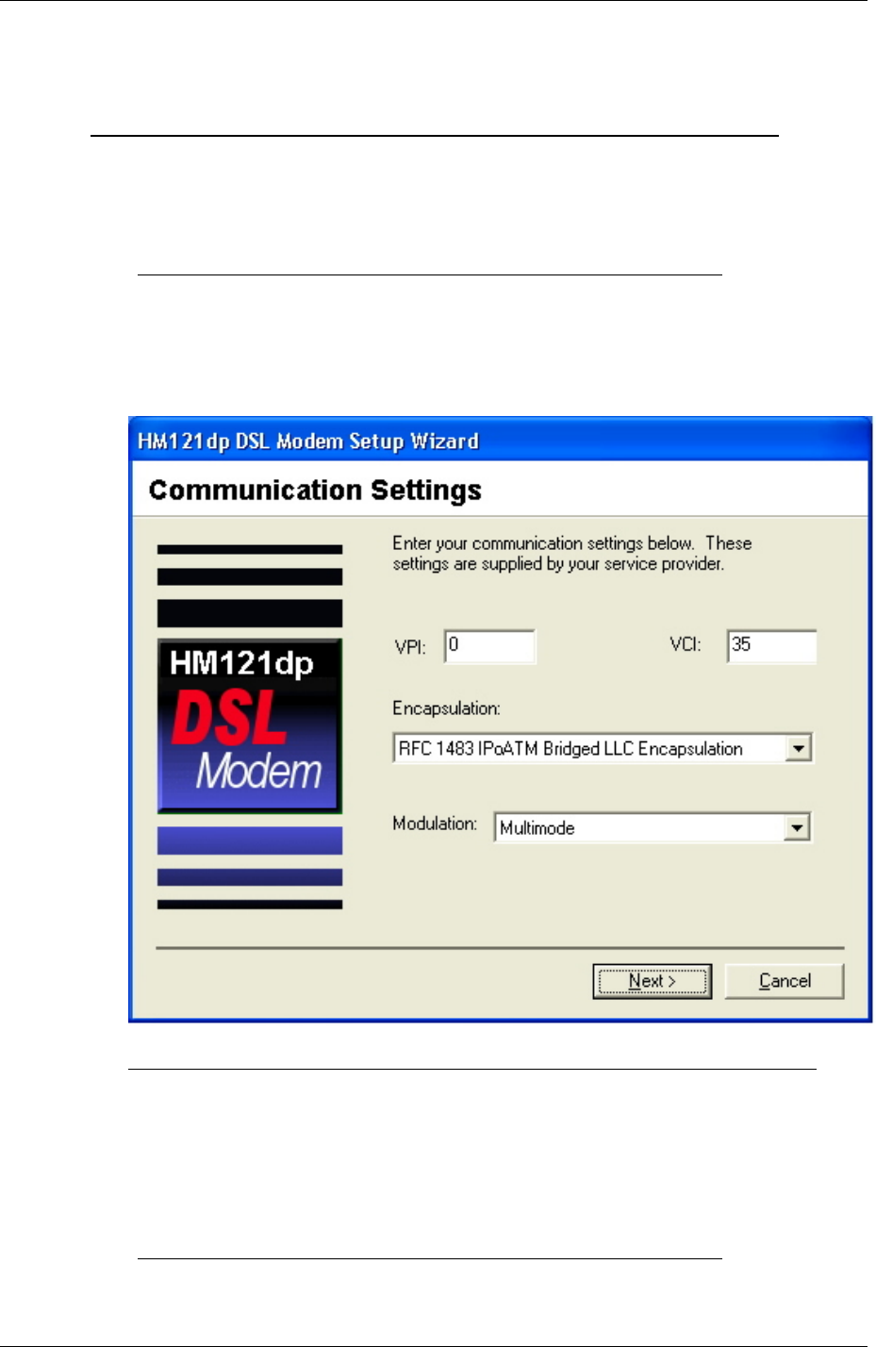Focus the VPI input field
This screenshot has width=876, height=1347.
(489, 647)
